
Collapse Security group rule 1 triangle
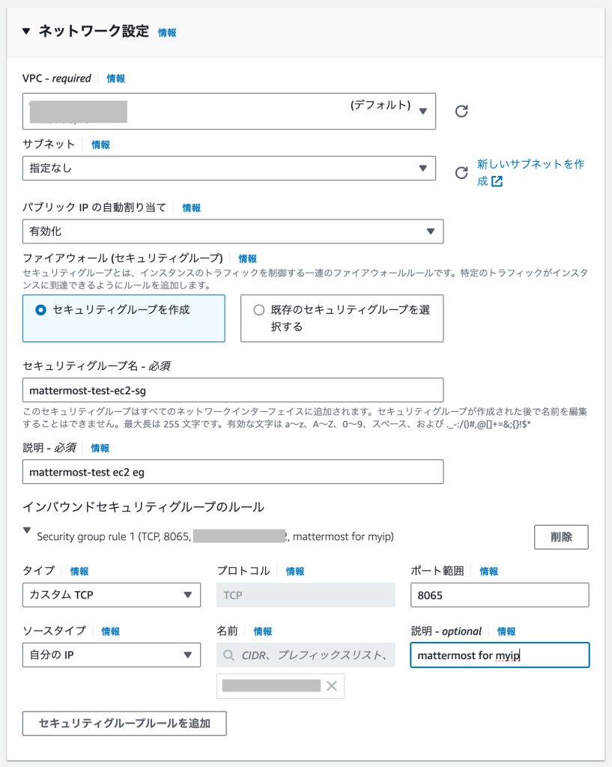[28, 531]
